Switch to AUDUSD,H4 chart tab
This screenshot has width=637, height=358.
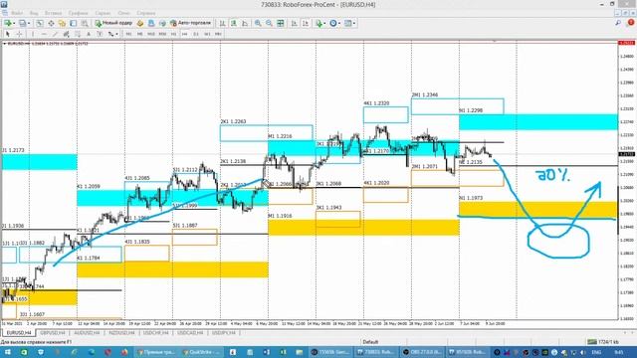(87, 333)
